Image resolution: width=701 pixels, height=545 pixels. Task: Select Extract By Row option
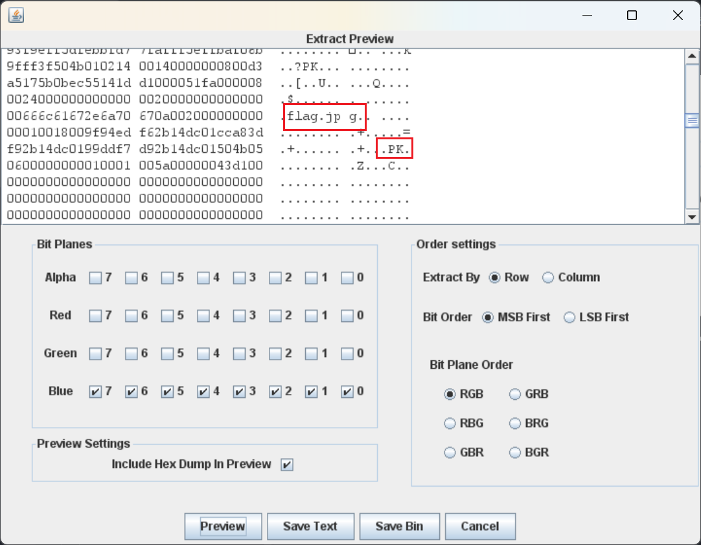pos(495,277)
